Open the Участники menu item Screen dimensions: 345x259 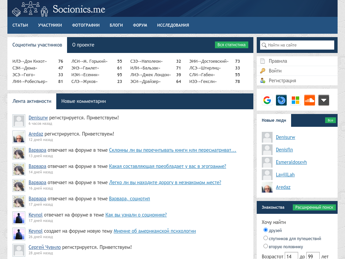pos(50,25)
